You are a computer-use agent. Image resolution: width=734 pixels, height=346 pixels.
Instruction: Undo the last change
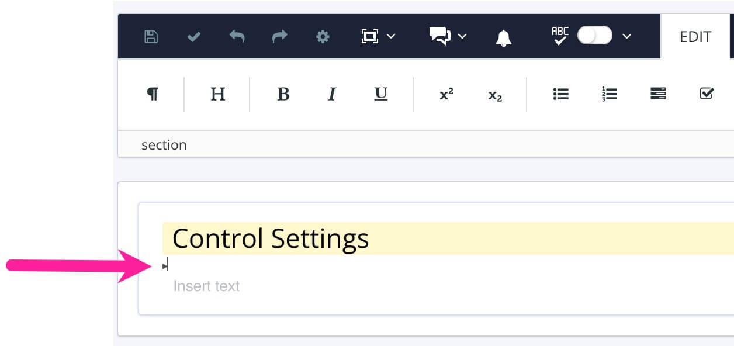click(x=236, y=36)
